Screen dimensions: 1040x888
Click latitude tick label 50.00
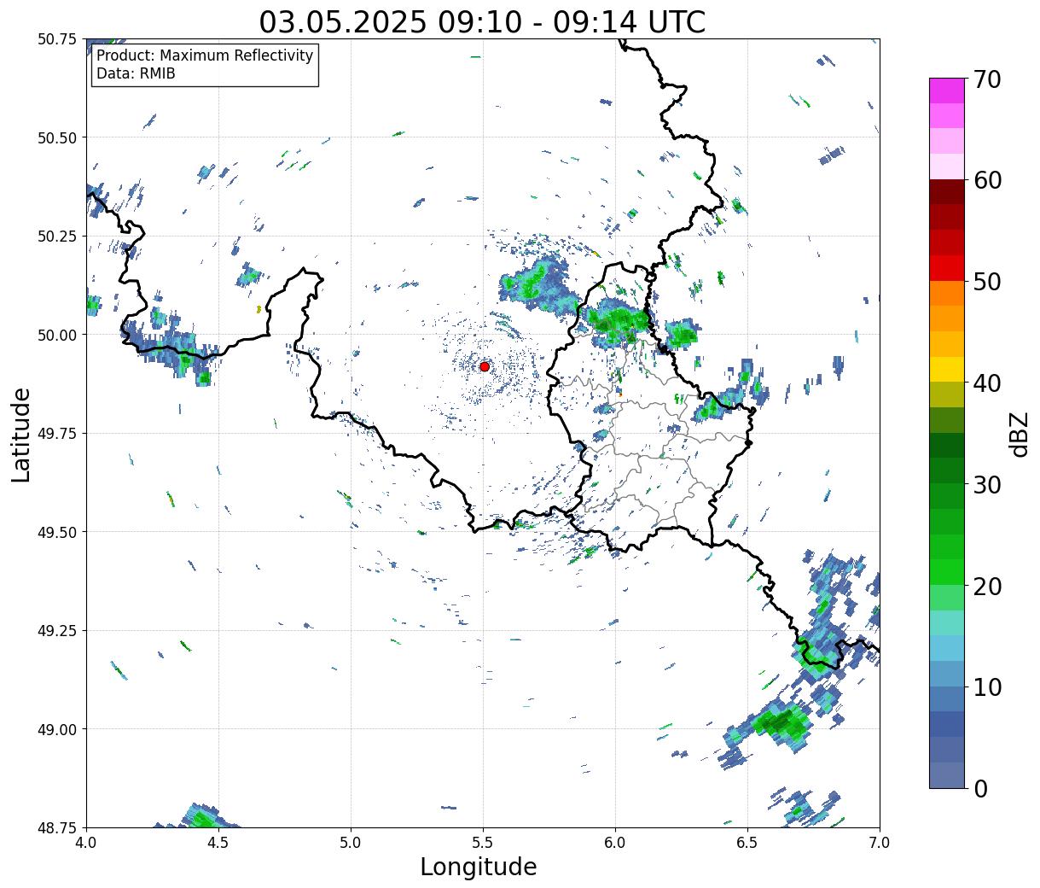pos(57,335)
